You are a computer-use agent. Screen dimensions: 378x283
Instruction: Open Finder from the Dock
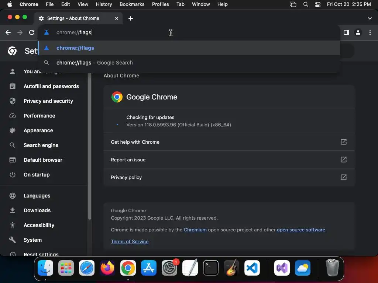point(45,268)
